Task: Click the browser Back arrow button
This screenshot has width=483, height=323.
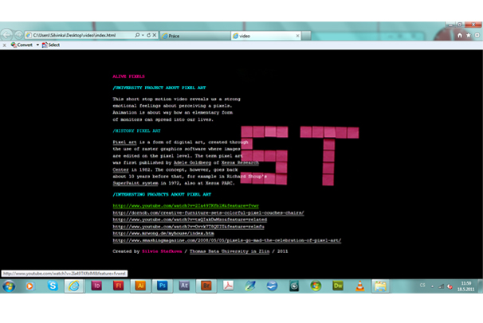Action: 8,34
